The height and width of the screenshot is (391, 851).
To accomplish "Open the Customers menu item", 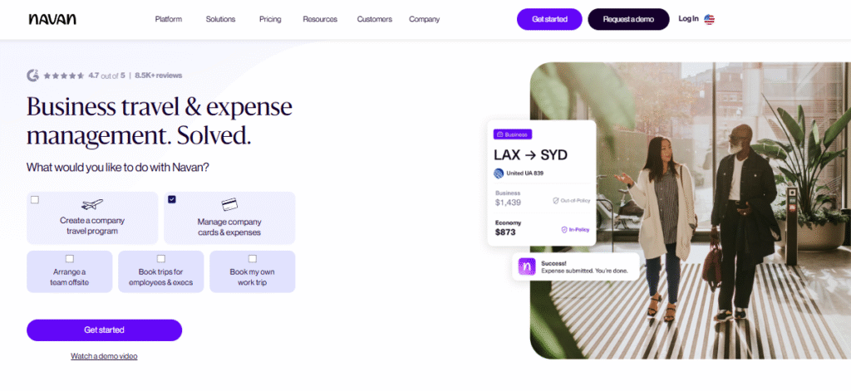I will (x=375, y=19).
